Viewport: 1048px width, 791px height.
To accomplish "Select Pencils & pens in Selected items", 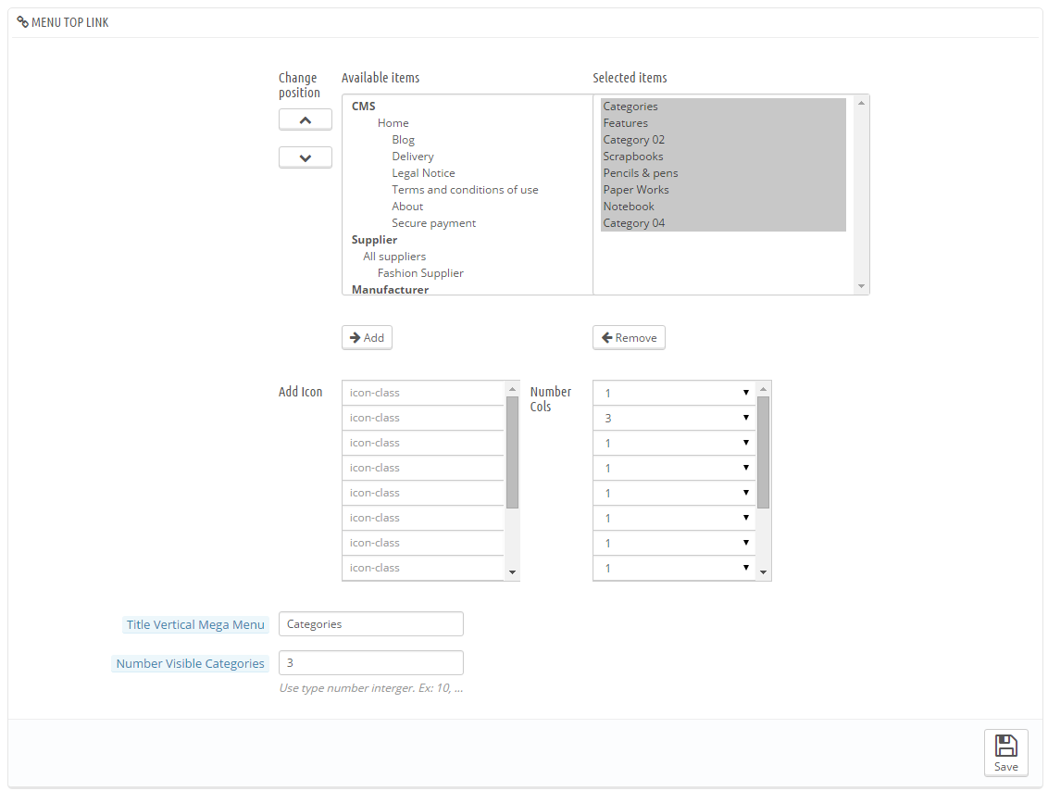I will (x=723, y=173).
